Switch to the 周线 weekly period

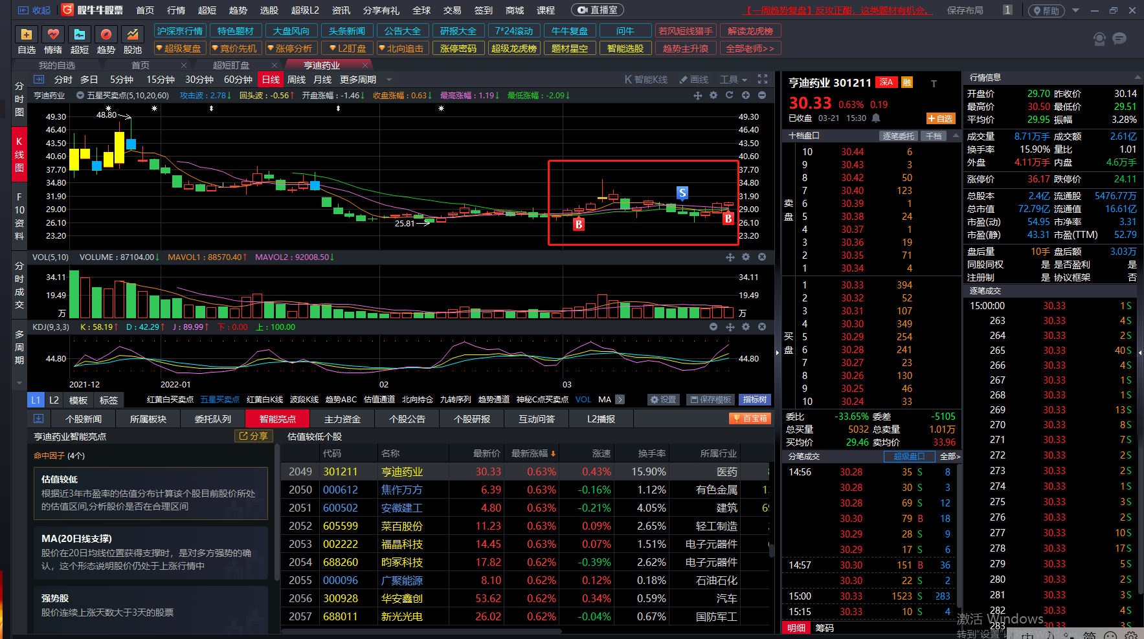click(297, 80)
